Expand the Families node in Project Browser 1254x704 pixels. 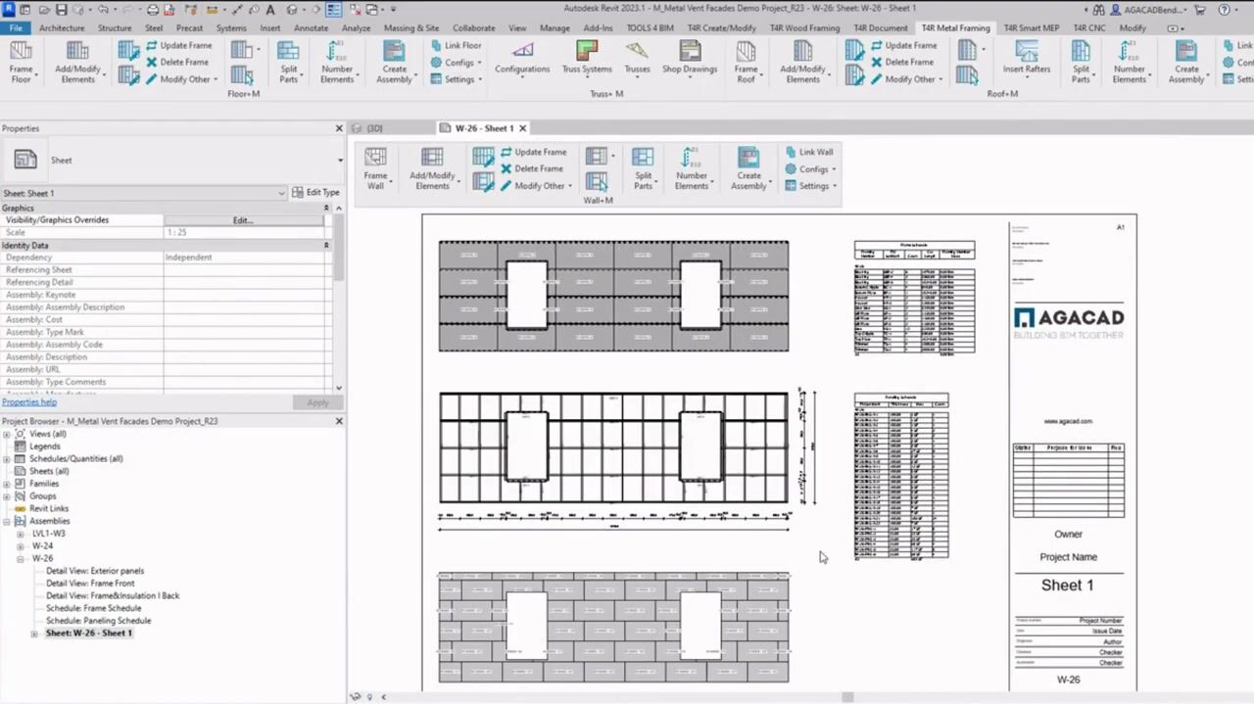tap(7, 484)
